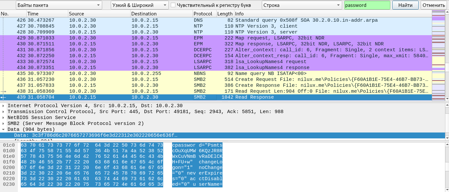Expand 'Internet Protocol Version 4' tree node
Viewport: 449px width, 192px height.
click(x=3, y=106)
